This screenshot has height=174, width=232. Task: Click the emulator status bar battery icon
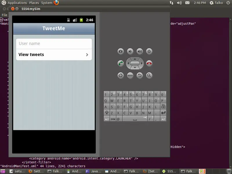click(x=81, y=20)
